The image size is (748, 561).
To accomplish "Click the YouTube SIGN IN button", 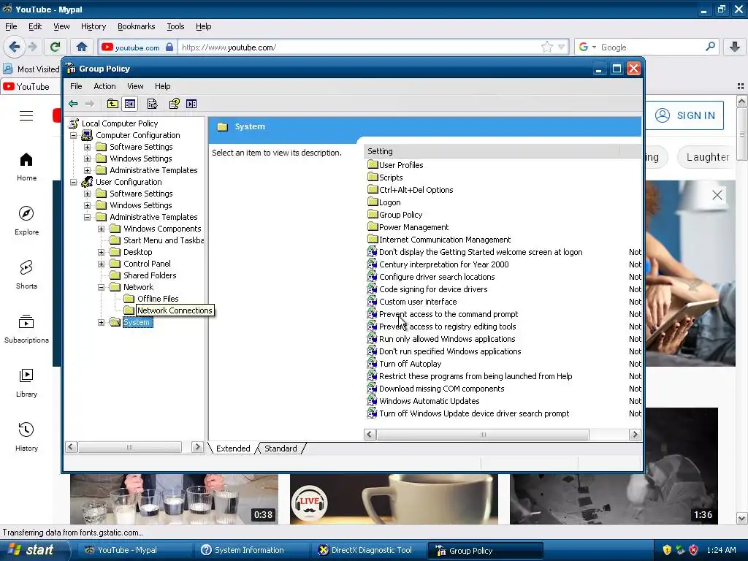I will (x=685, y=115).
